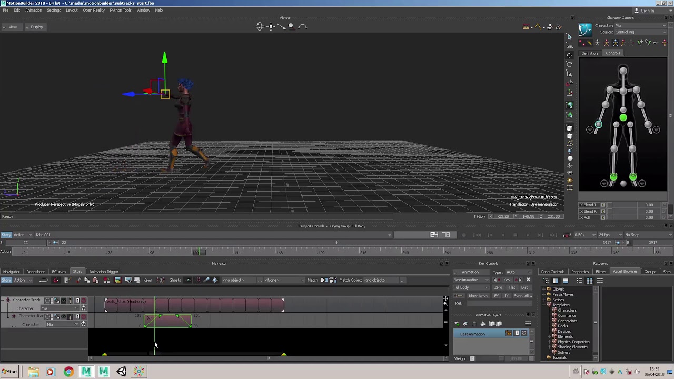
Task: Click the delete key X button
Action: (x=528, y=280)
